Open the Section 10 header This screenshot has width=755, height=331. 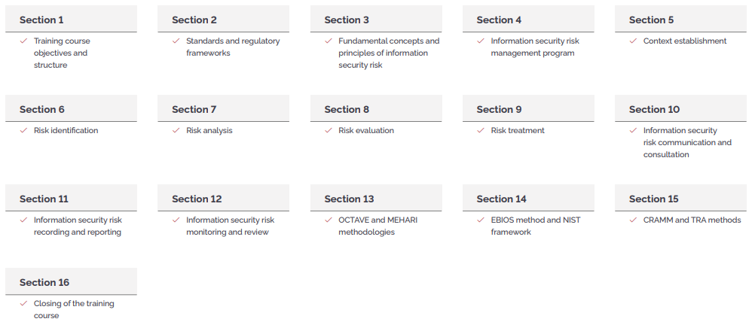[x=680, y=108]
